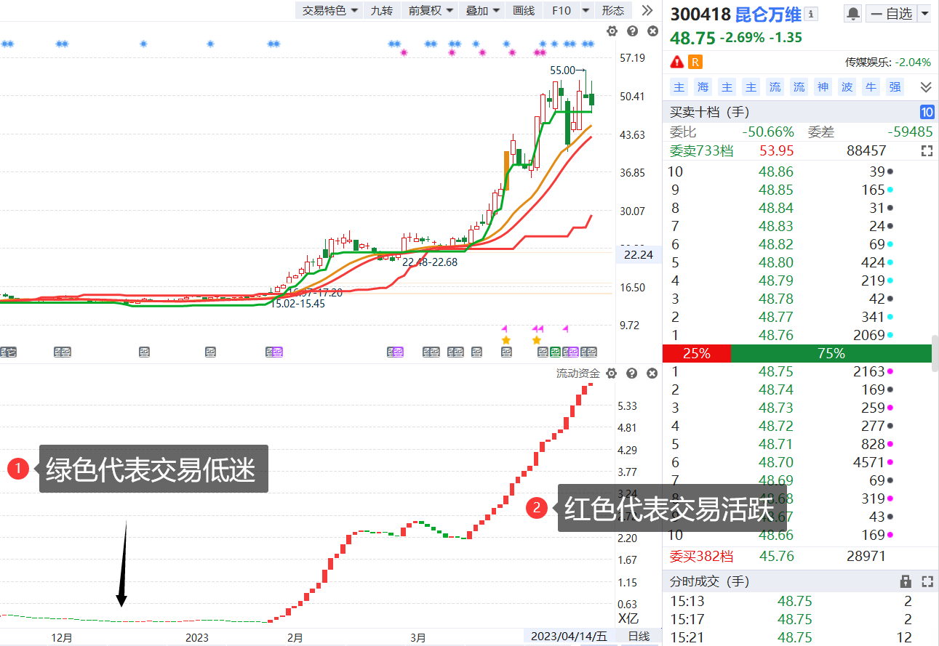Click the 55.00 high price label

563,70
